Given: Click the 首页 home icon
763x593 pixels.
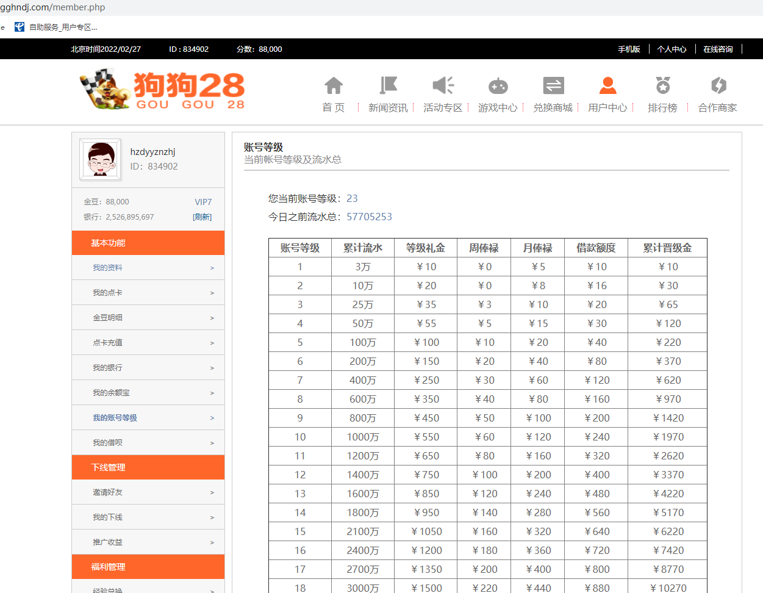Looking at the screenshot, I should (334, 85).
